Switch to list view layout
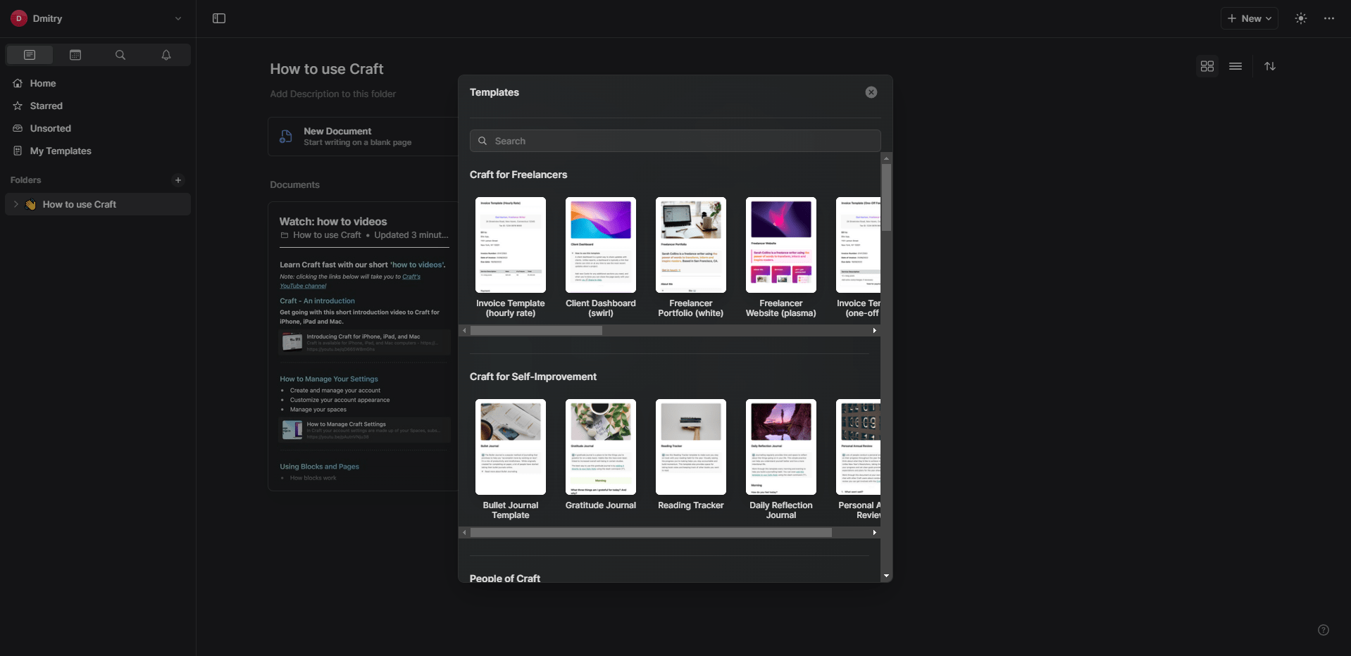 coord(1235,66)
